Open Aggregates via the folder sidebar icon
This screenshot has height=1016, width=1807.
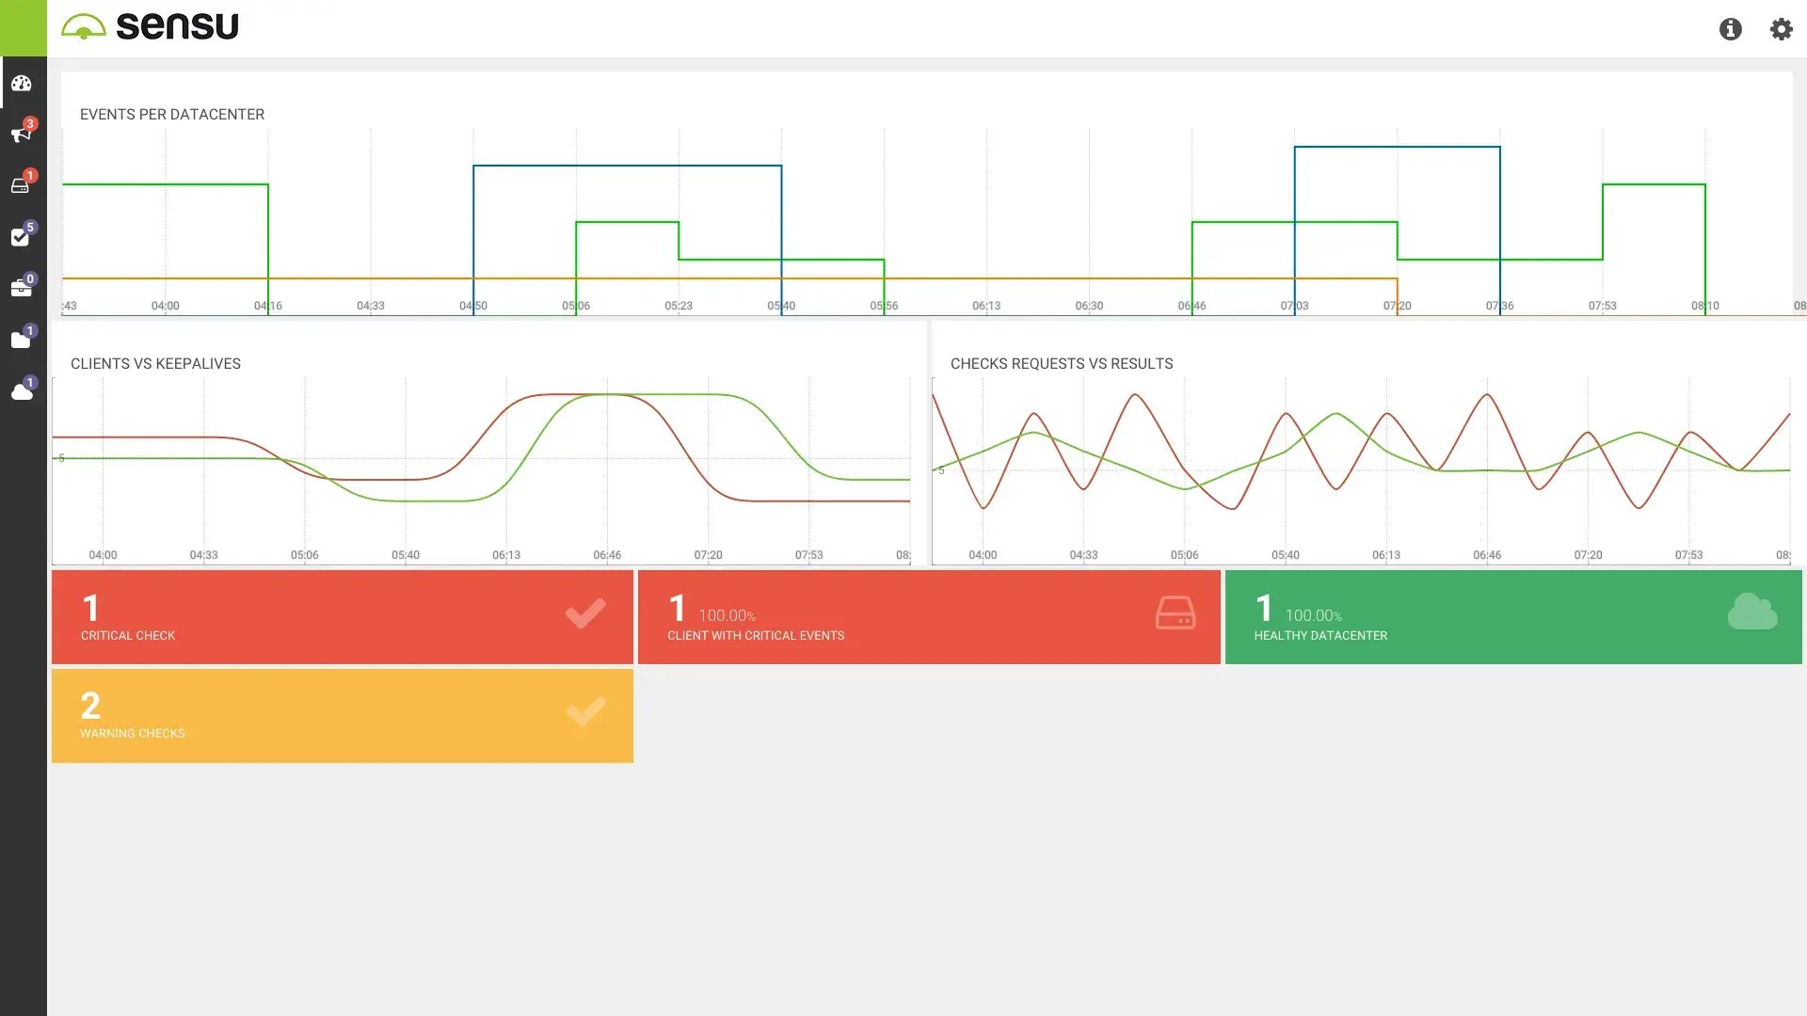pos(22,340)
